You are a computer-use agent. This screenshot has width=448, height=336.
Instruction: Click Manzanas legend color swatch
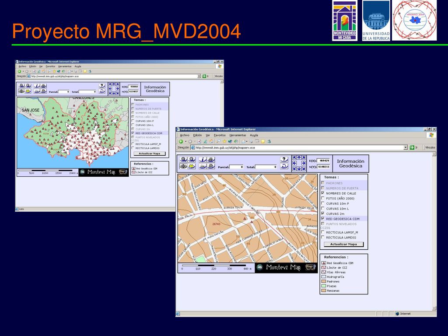pyautogui.click(x=324, y=290)
